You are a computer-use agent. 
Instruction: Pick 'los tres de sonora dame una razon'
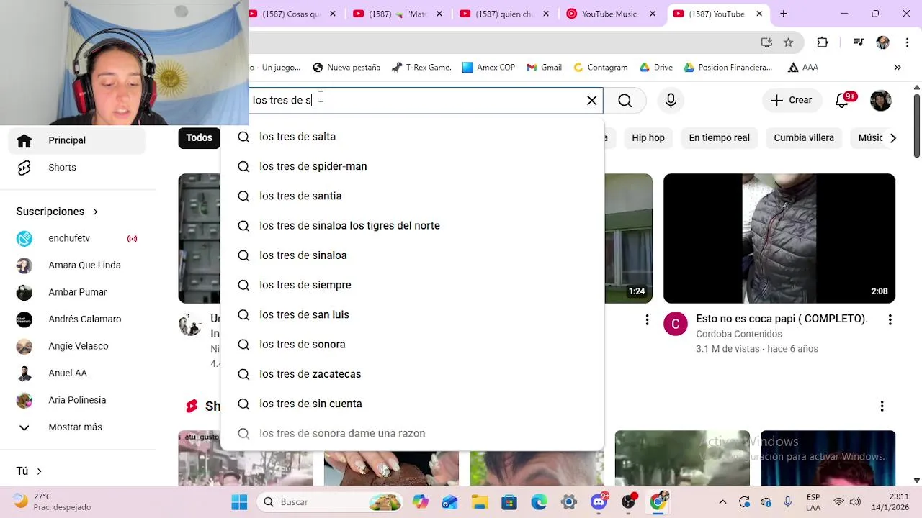click(412, 433)
